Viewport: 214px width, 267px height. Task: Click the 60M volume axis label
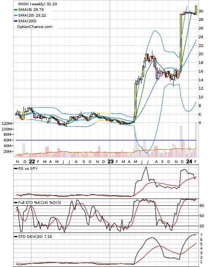point(8,140)
